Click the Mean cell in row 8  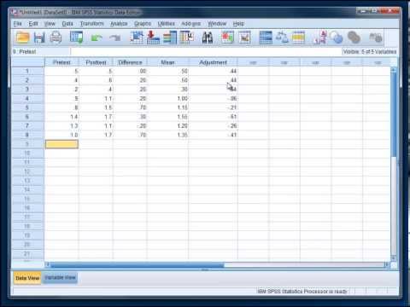point(167,135)
